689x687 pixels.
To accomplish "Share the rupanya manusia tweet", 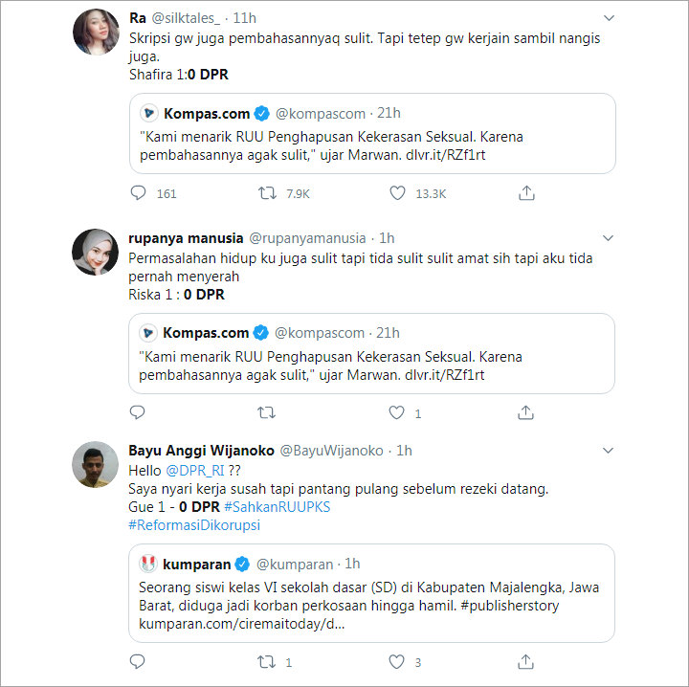I will click(x=525, y=412).
